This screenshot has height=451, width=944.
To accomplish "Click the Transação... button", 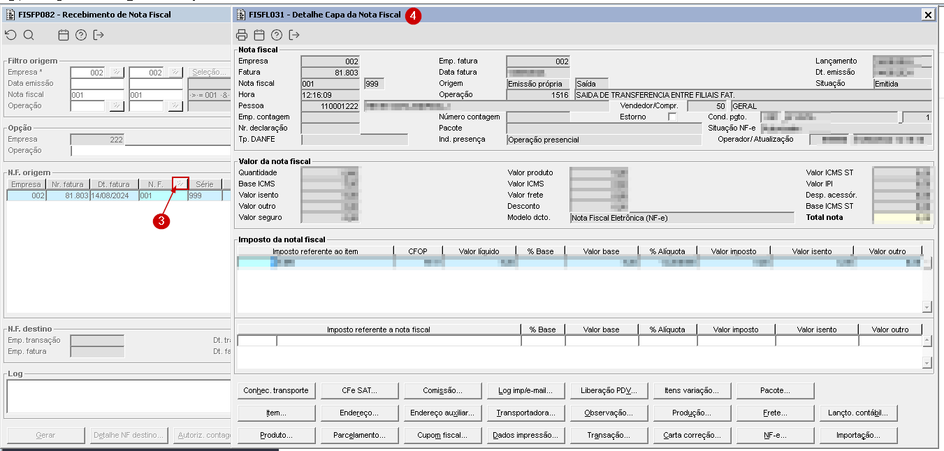I will (x=609, y=435).
